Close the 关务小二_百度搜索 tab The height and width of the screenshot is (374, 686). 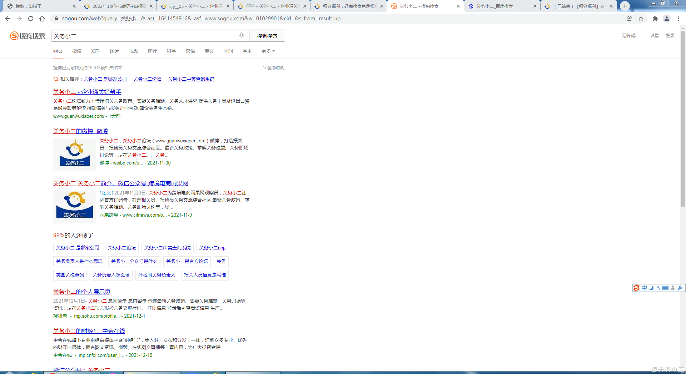tap(535, 6)
